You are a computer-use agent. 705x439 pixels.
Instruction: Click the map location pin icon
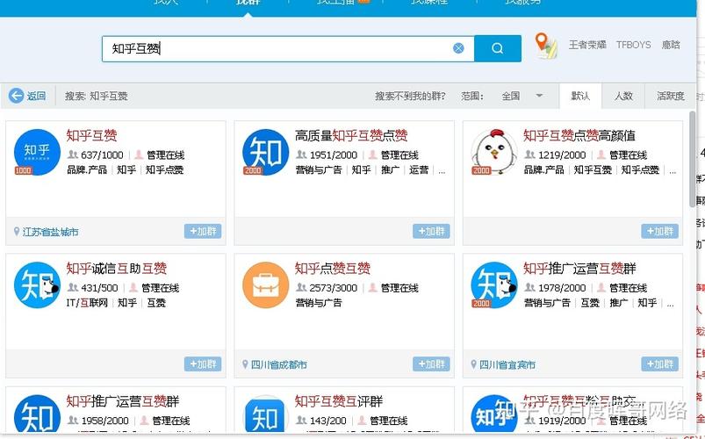pyautogui.click(x=545, y=46)
